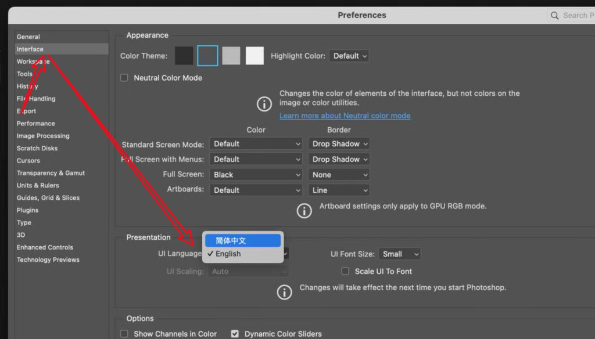Click the Learn more about Neutral color mode link
595x339 pixels.
tap(345, 116)
